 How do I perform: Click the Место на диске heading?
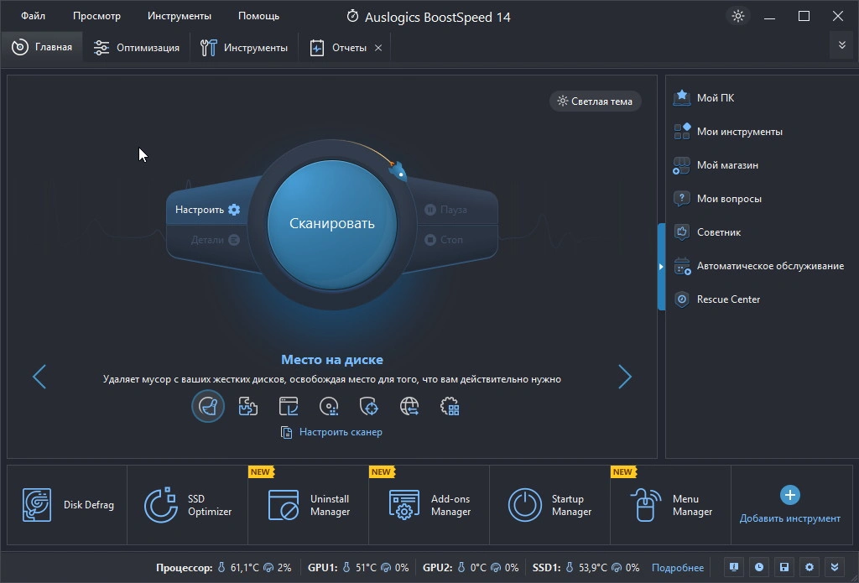pos(332,359)
